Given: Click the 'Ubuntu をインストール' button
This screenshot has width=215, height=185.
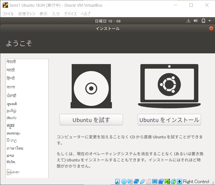Looking at the screenshot, I should 169,120.
